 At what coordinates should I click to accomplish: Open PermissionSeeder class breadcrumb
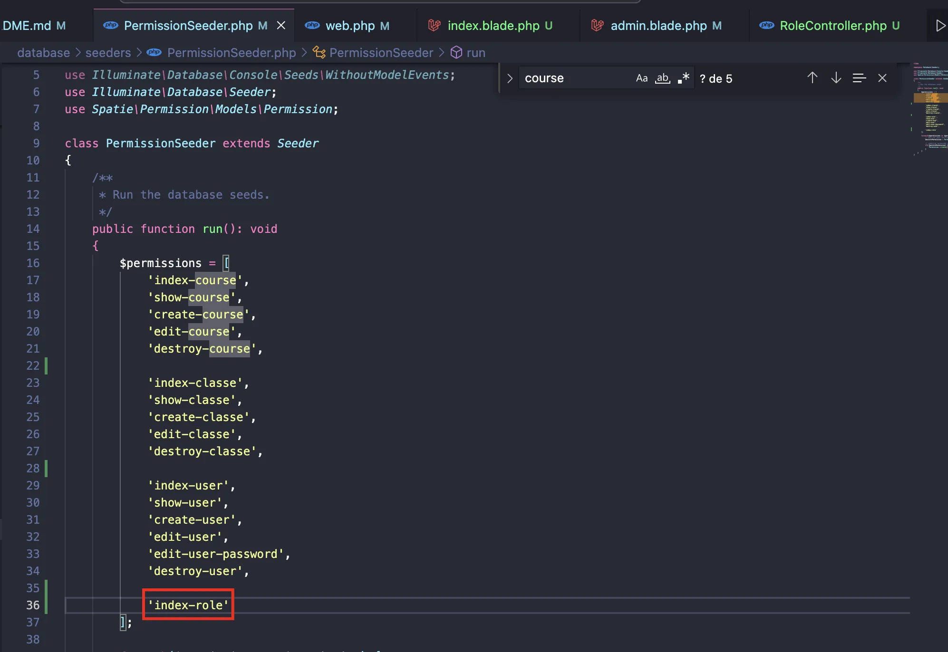381,53
